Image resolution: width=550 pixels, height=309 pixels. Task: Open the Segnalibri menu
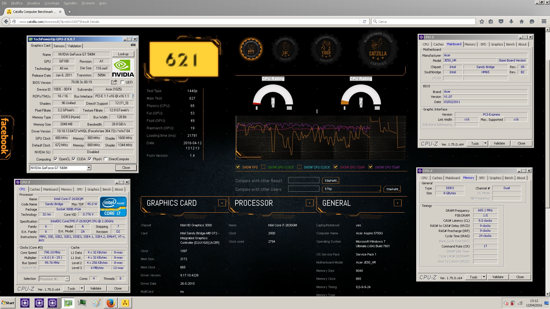pyautogui.click(x=70, y=3)
